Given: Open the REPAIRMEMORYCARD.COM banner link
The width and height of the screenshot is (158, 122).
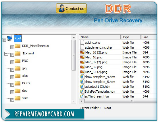Looking at the screenshot, I should [x=44, y=114].
